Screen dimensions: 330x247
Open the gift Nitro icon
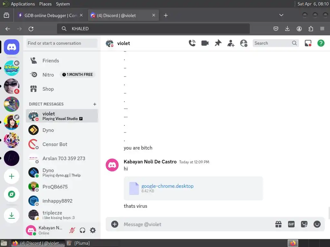coord(278,224)
